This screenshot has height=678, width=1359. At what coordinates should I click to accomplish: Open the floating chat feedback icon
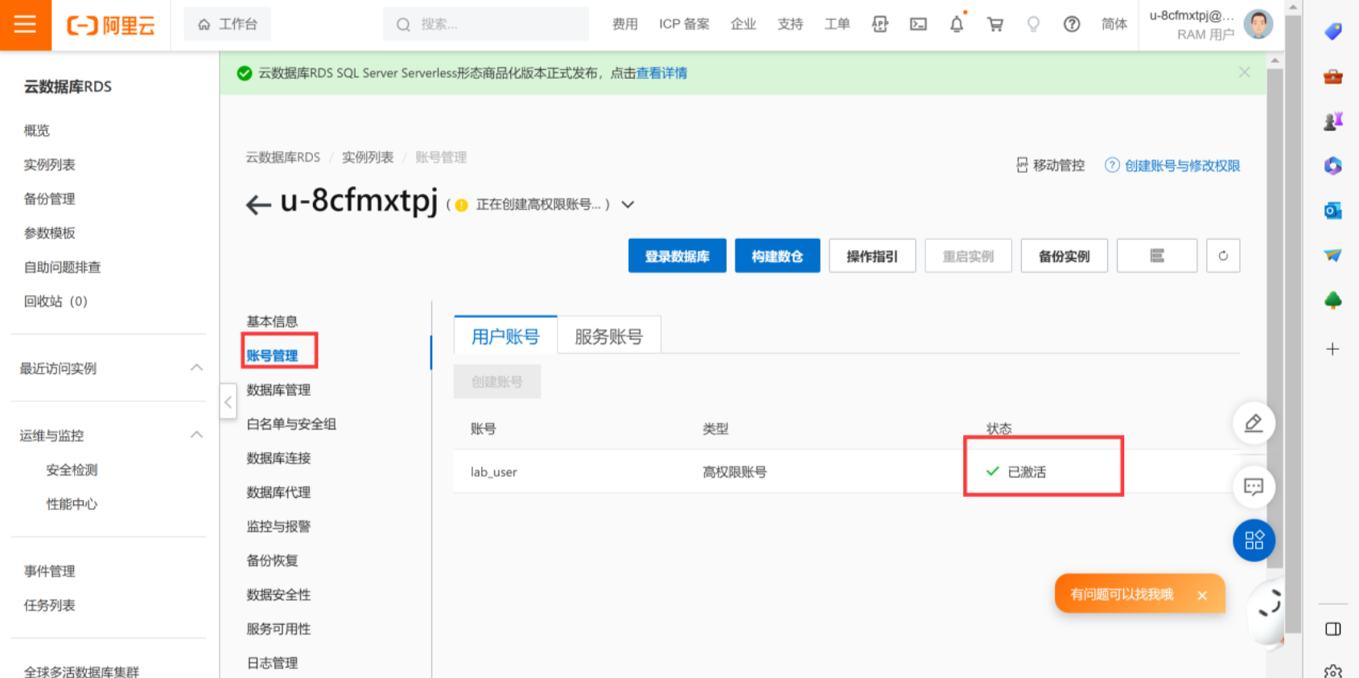pos(1254,487)
